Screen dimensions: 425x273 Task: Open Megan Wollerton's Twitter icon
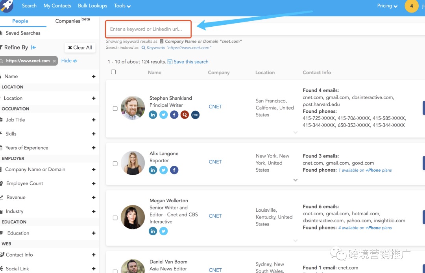[x=163, y=231]
